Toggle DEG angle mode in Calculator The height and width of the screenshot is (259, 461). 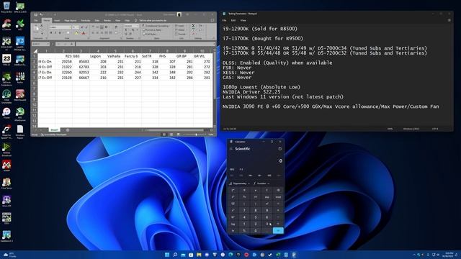(x=232, y=170)
